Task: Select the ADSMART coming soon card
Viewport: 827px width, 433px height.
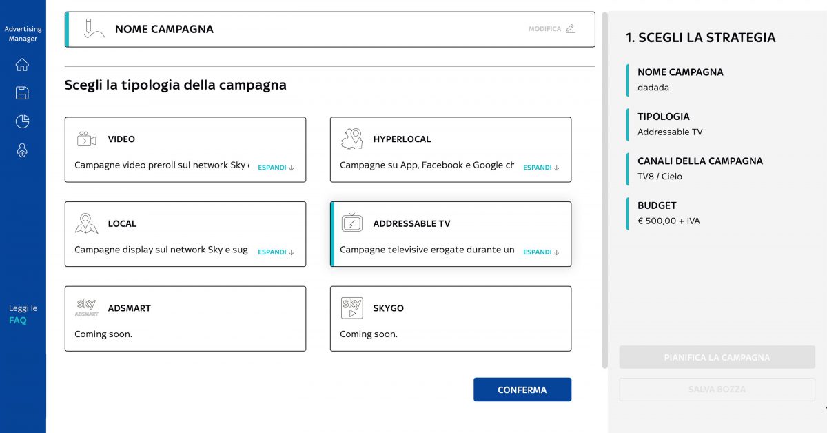Action: click(185, 319)
